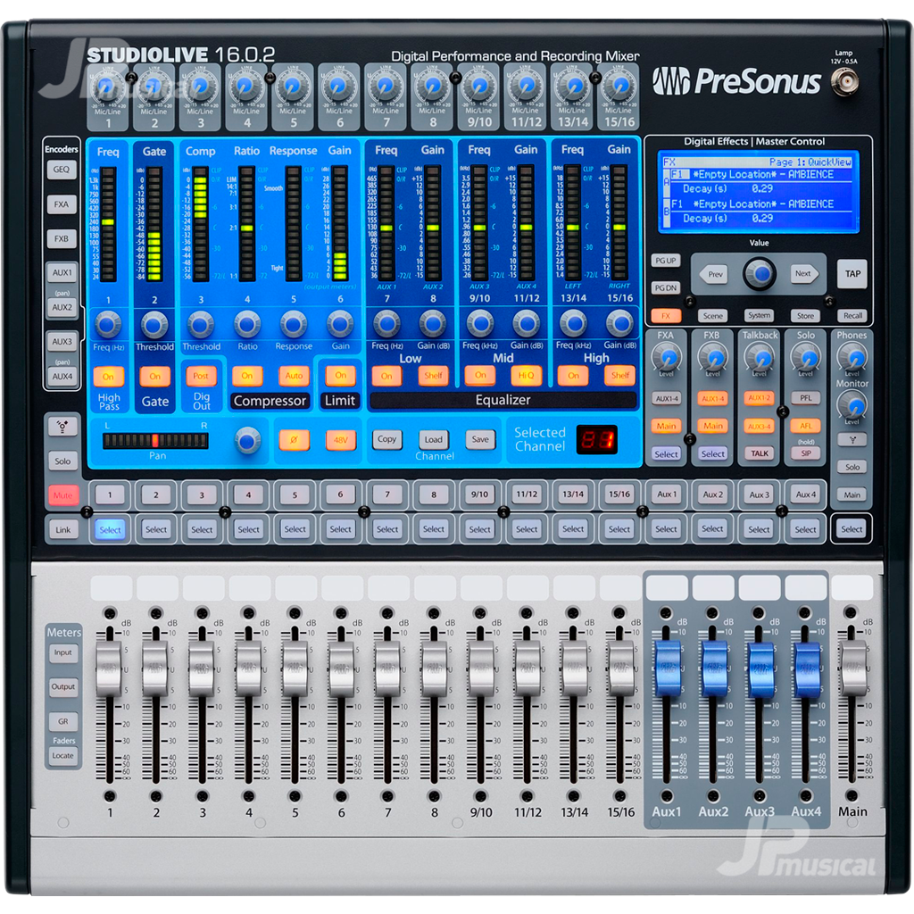Click the PG UP button
Image resolution: width=914 pixels, height=914 pixels.
point(666,261)
